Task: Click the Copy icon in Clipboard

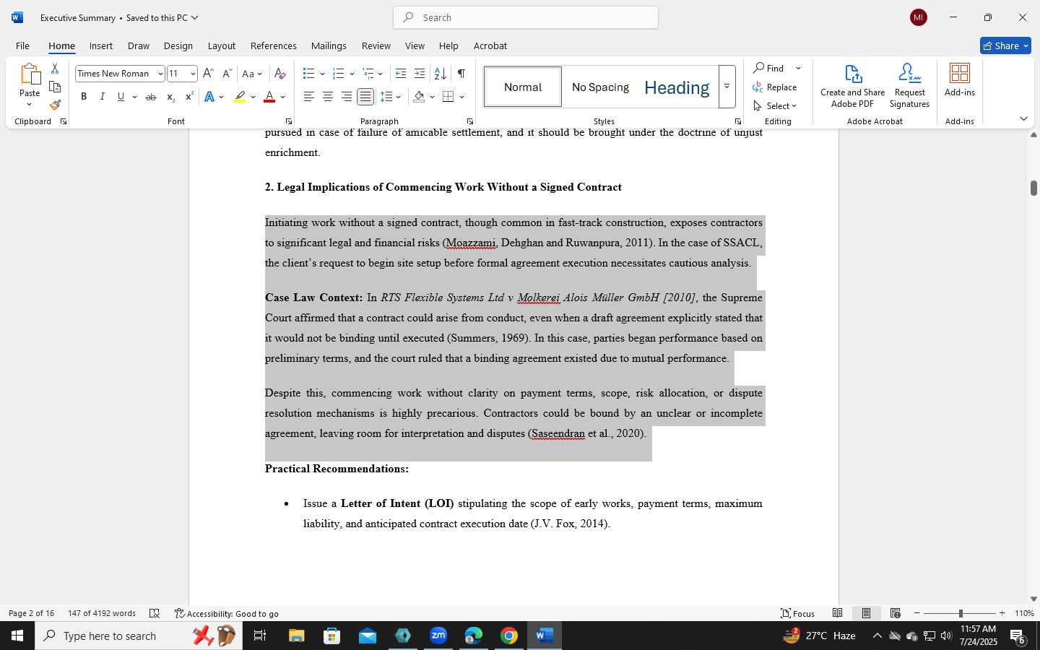Action: pyautogui.click(x=55, y=87)
